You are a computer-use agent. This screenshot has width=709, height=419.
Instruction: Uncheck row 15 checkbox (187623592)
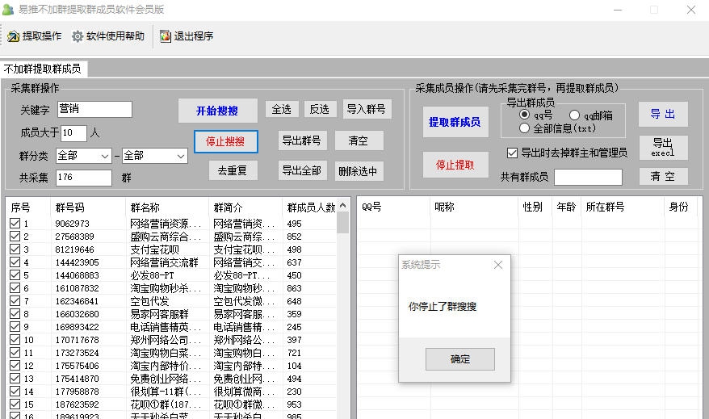tap(15, 404)
